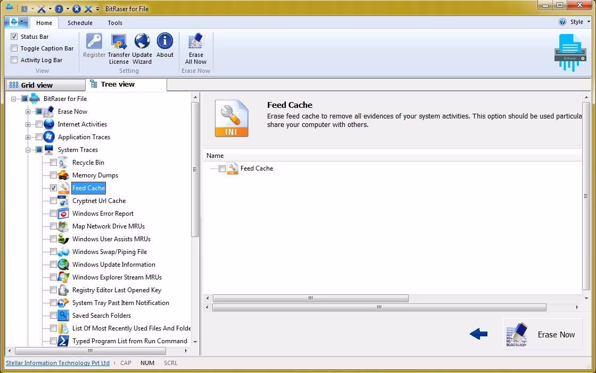Viewport: 596px width, 373px height.
Task: Click the right pane lower horizontal scrollbar thumb
Action: pyautogui.click(x=379, y=307)
